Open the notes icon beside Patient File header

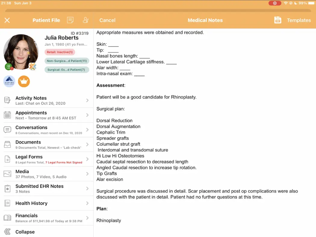coord(70,20)
